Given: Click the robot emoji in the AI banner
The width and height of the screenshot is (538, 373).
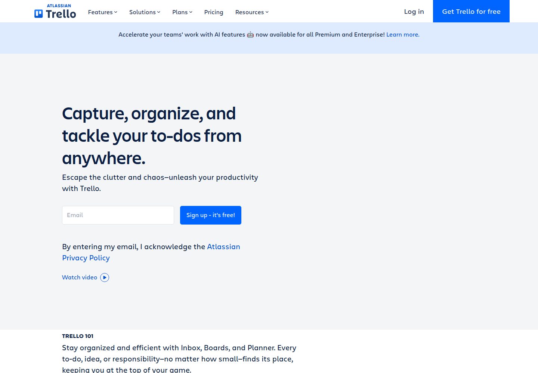Looking at the screenshot, I should click(250, 35).
